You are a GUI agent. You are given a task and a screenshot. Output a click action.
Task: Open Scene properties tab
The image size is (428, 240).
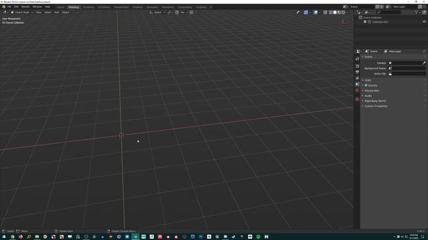pos(357,84)
